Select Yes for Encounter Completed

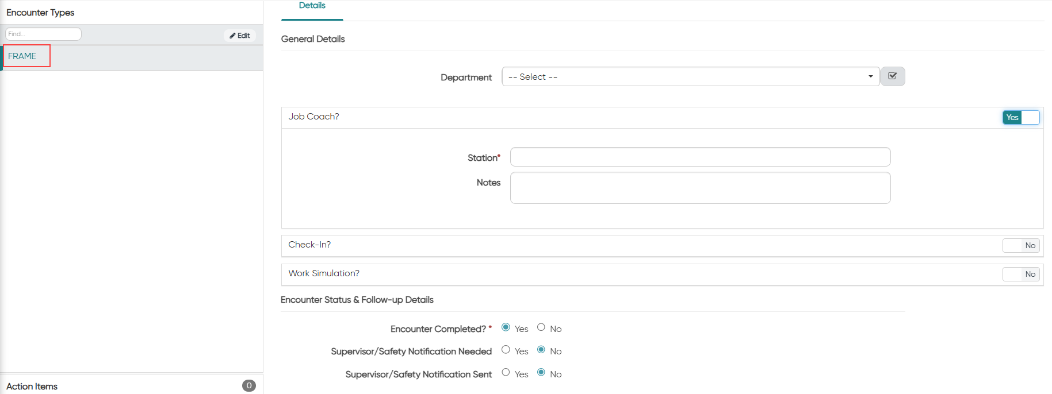pos(506,327)
